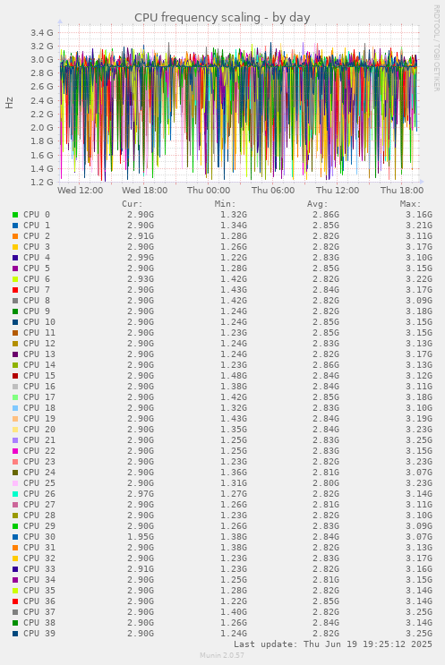Click CPU 15's maximum value '3.12G'

pyautogui.click(x=419, y=376)
